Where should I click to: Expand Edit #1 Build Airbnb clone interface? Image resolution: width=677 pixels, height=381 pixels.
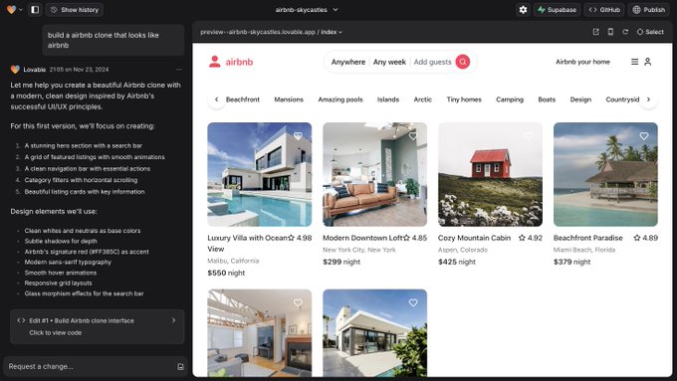click(x=98, y=326)
